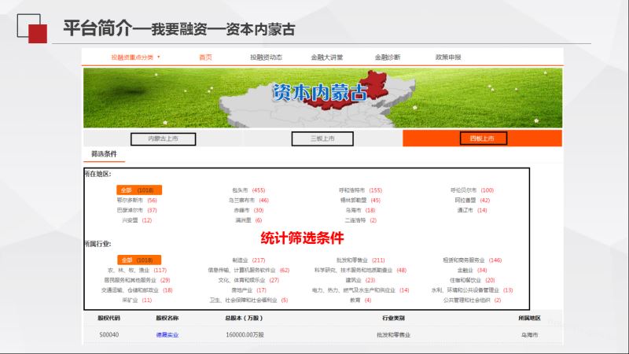This screenshot has height=354, width=629.
Task: Go to 投融资动态 menu item
Action: click(266, 57)
